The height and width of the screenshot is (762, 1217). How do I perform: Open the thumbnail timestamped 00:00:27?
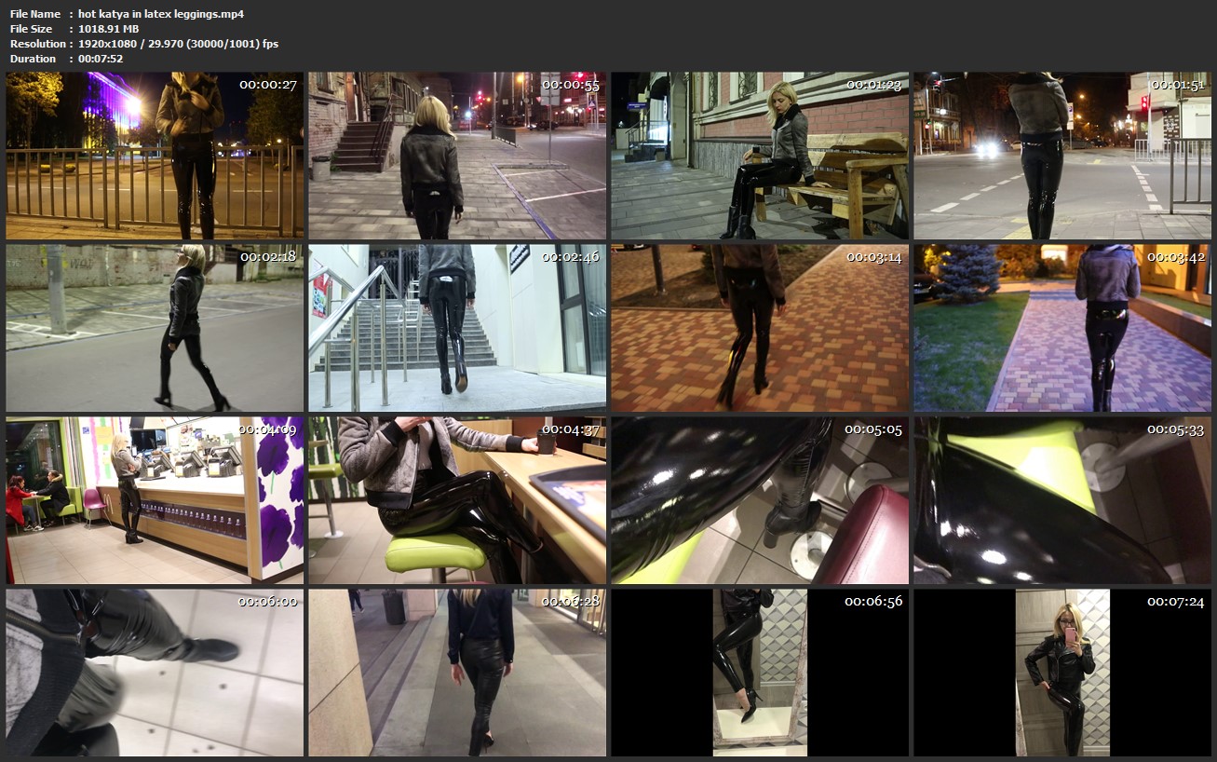coord(155,156)
